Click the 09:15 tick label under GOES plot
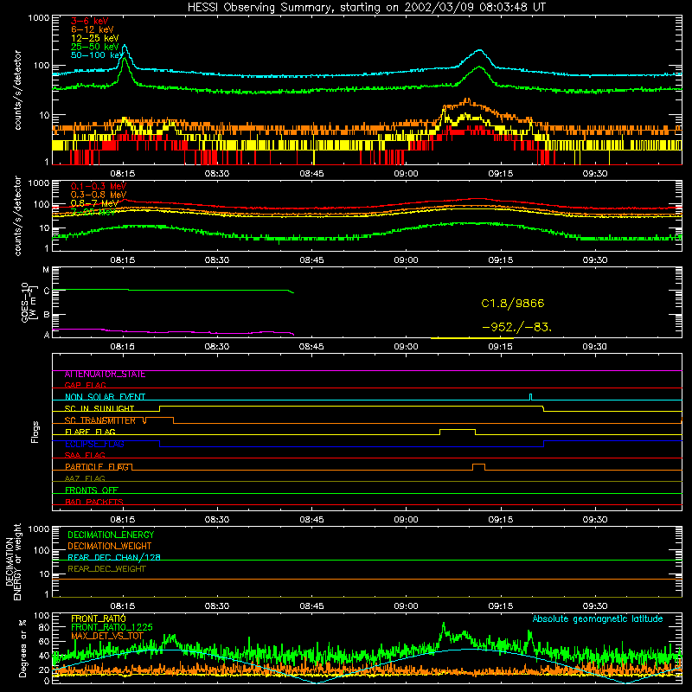Image resolution: width=692 pixels, height=692 pixels. (501, 347)
